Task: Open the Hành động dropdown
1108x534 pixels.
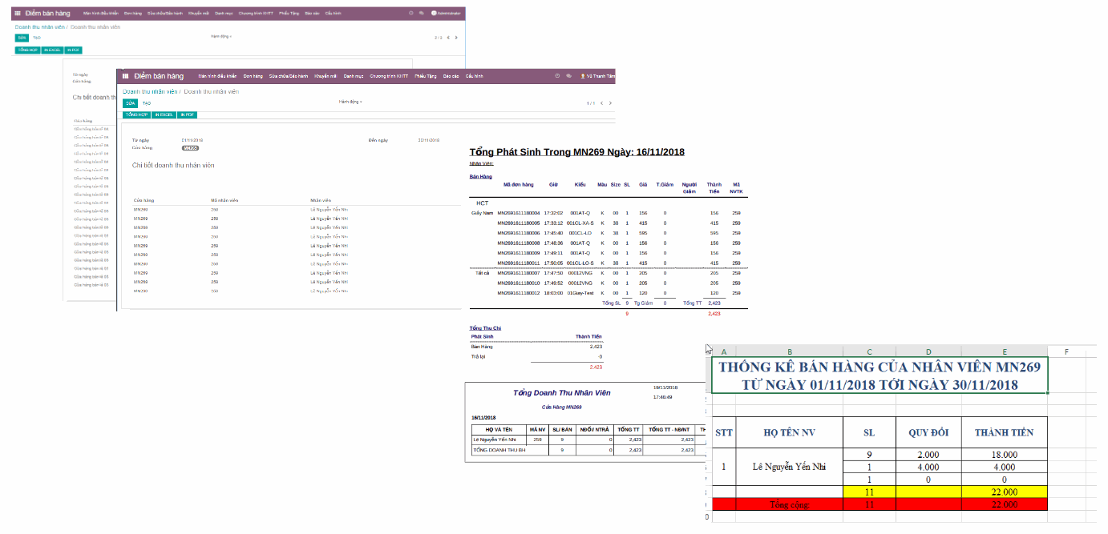Action: [352, 102]
